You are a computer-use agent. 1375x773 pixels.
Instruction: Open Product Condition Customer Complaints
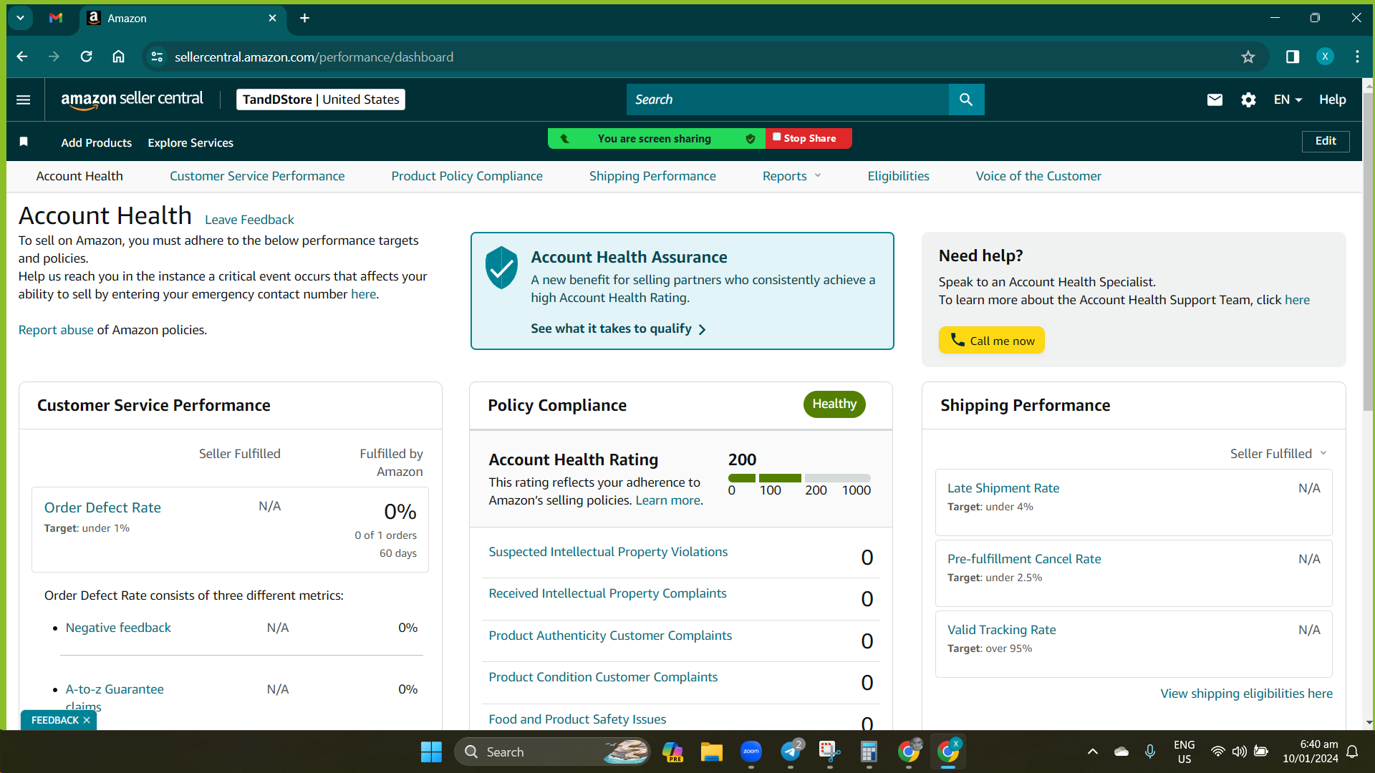point(603,677)
